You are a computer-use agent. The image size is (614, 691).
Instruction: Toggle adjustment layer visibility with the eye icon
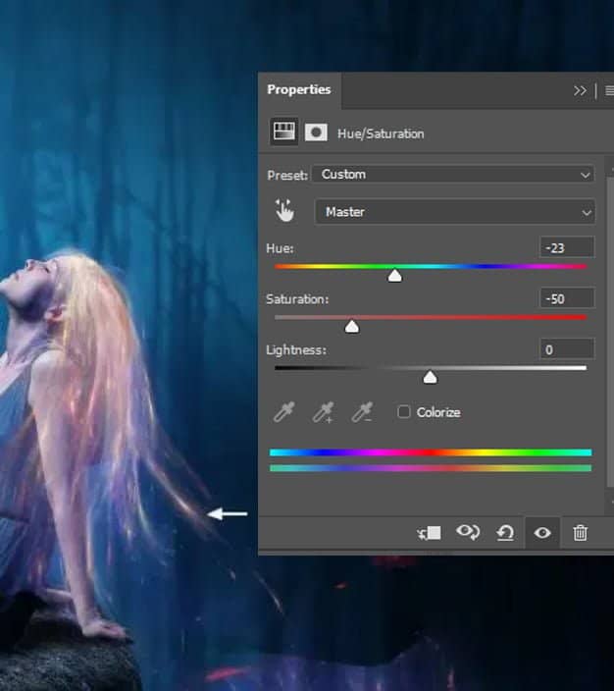[x=542, y=533]
